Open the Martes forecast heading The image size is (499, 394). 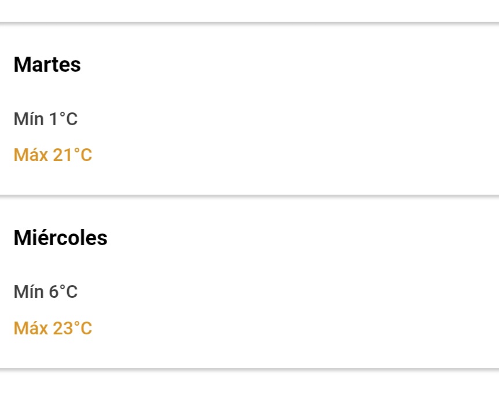pyautogui.click(x=47, y=65)
